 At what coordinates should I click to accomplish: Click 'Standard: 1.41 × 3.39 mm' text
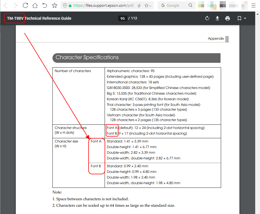[x=127, y=141]
